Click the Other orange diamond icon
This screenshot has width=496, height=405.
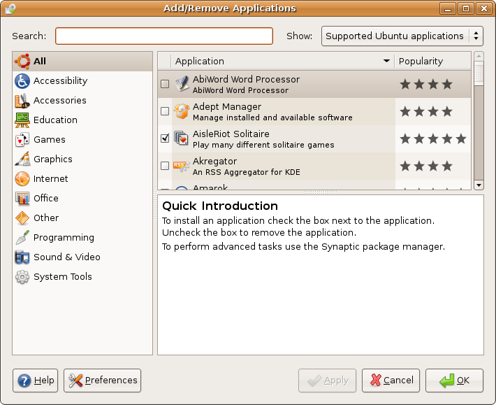click(22, 218)
